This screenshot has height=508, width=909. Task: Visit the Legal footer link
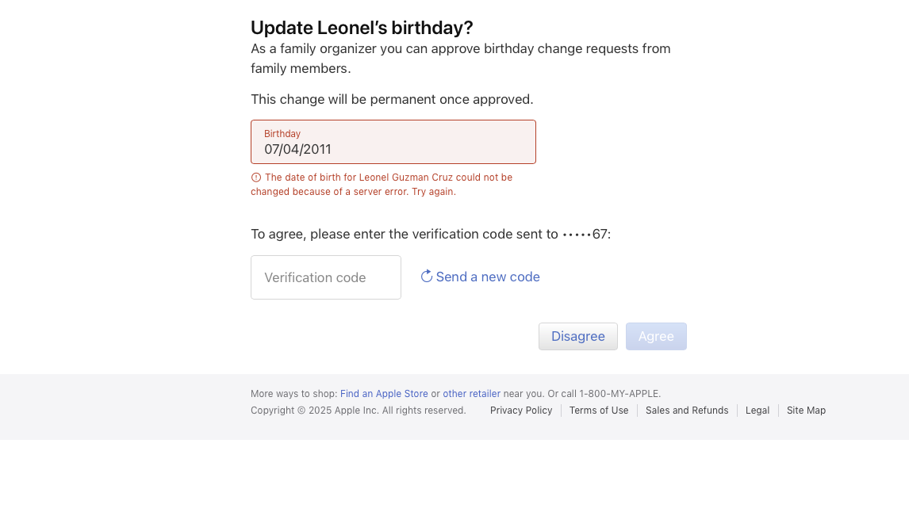click(757, 411)
